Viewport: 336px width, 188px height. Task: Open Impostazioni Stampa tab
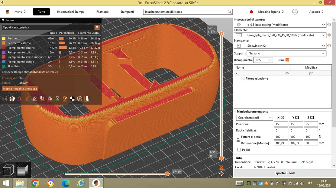[x=70, y=12]
